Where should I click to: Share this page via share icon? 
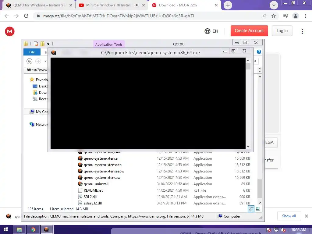click(x=264, y=16)
